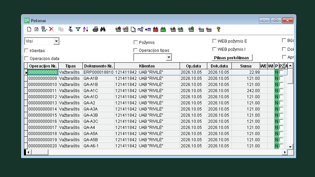Click the Dokumento Nr. column header
Image resolution: width=315 pixels, height=177 pixels.
pos(99,66)
